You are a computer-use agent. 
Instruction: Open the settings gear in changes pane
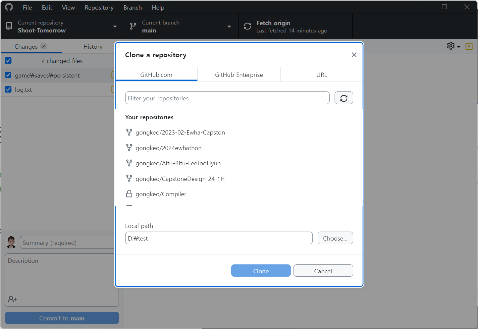(451, 46)
